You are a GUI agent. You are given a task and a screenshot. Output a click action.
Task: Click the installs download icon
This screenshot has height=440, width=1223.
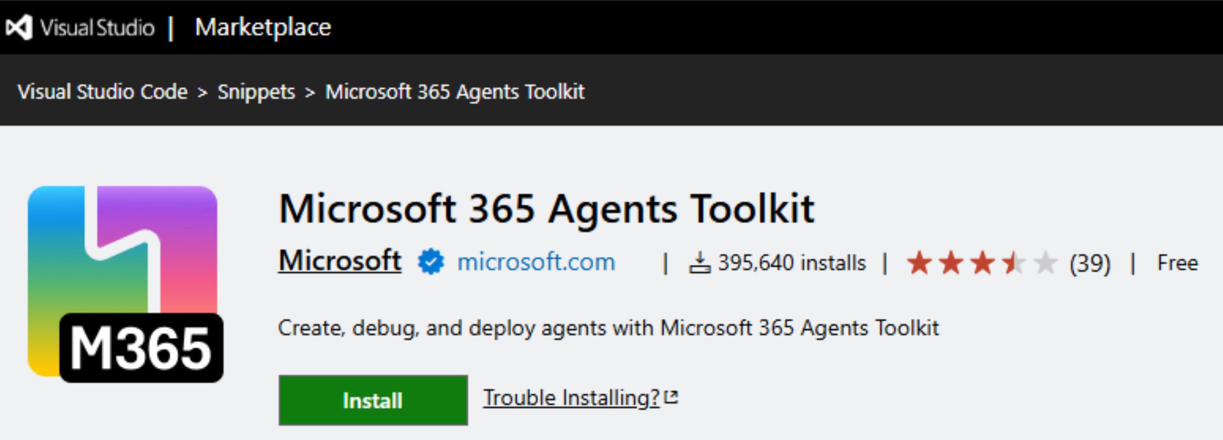click(x=699, y=263)
